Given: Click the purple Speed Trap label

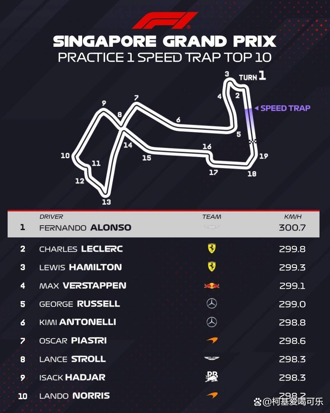Looking at the screenshot, I should click(x=285, y=108).
